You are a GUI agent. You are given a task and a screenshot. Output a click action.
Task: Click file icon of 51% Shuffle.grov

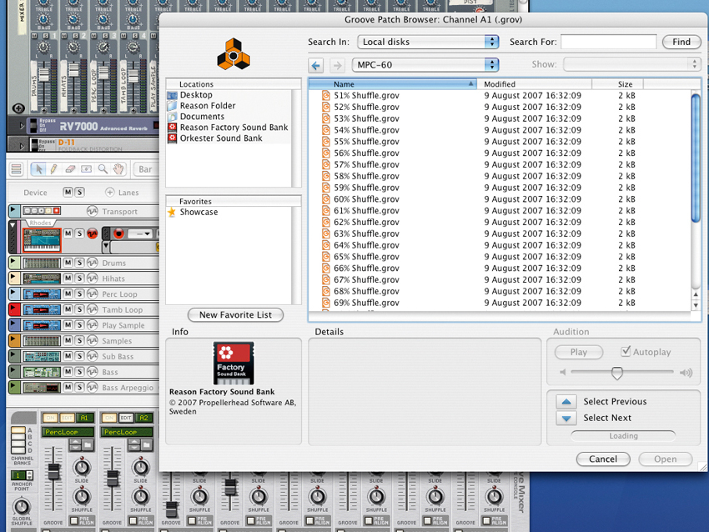click(x=325, y=95)
